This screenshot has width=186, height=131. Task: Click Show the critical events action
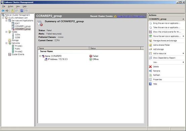point(167,32)
